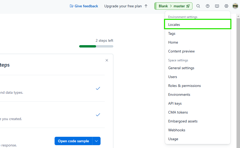Click the search magnifier icon
240x148 pixels.
(x=198, y=6)
